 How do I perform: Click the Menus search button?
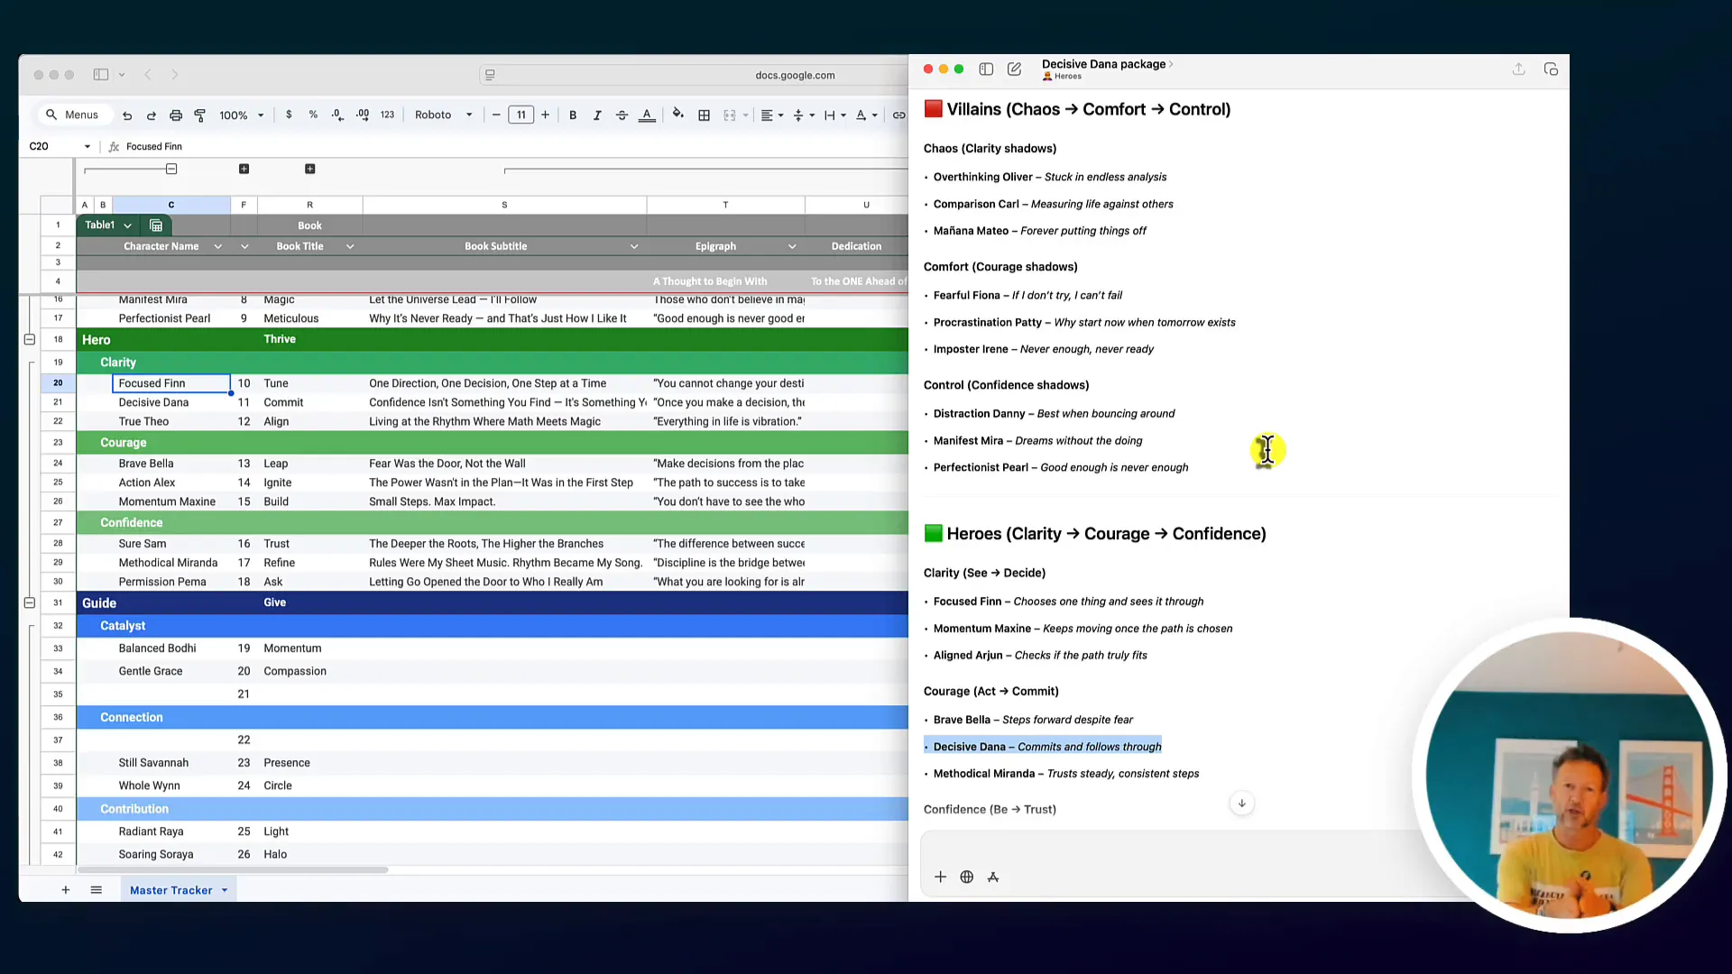coord(72,115)
